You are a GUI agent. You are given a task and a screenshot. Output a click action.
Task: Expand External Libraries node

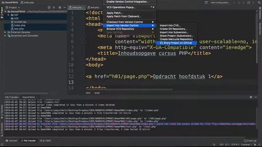click(5, 32)
